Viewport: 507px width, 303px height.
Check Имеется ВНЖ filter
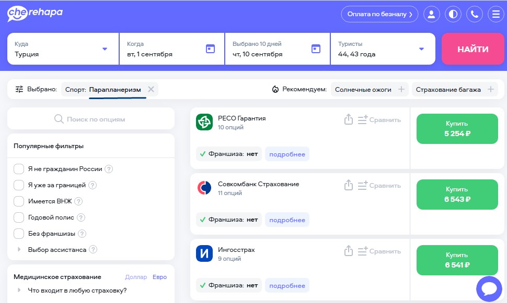pos(19,201)
